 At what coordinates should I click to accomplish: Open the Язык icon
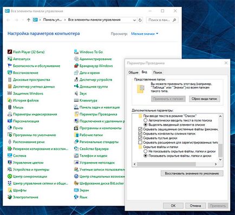(x=76, y=197)
